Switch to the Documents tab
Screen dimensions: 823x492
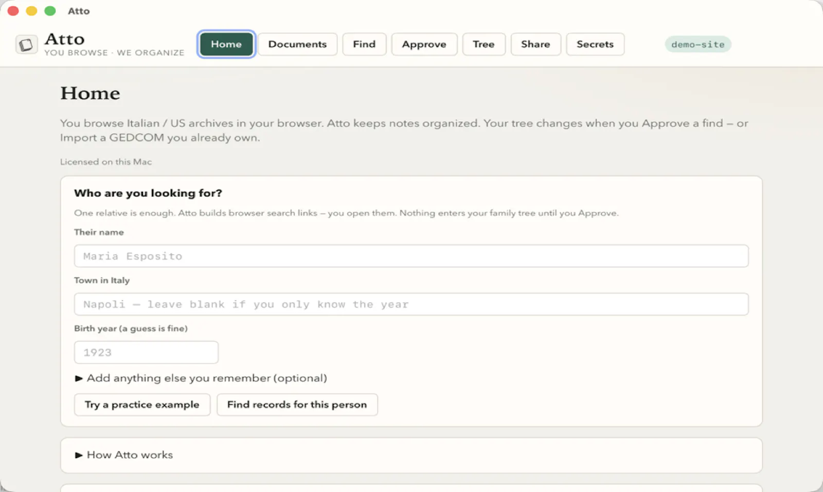(x=297, y=44)
